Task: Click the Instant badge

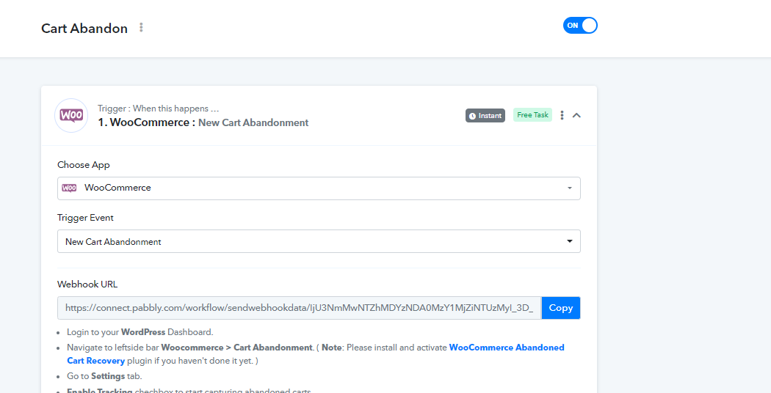Action: tap(485, 115)
